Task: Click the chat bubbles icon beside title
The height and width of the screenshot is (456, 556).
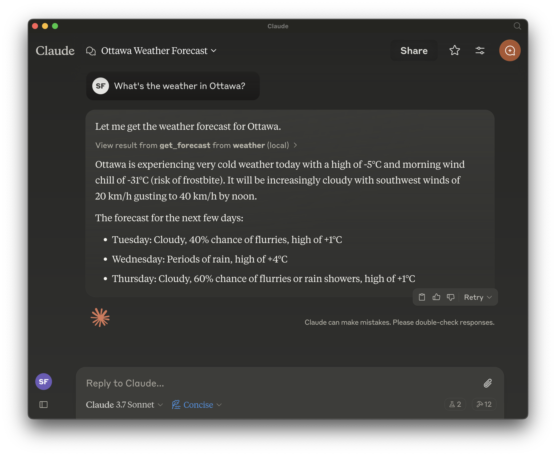Action: (91, 51)
